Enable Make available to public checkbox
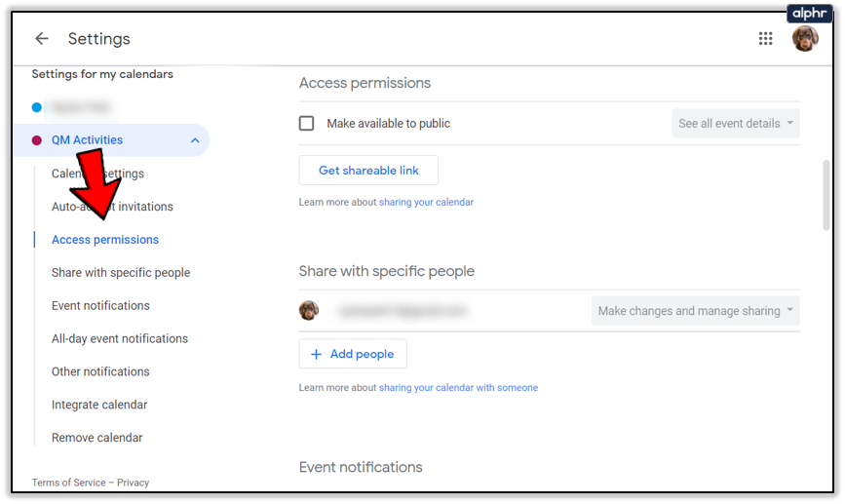This screenshot has width=845, height=504. (307, 124)
